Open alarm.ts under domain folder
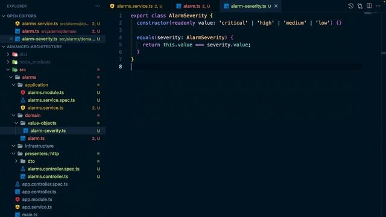Screen dimensions: 386x217 52,138
